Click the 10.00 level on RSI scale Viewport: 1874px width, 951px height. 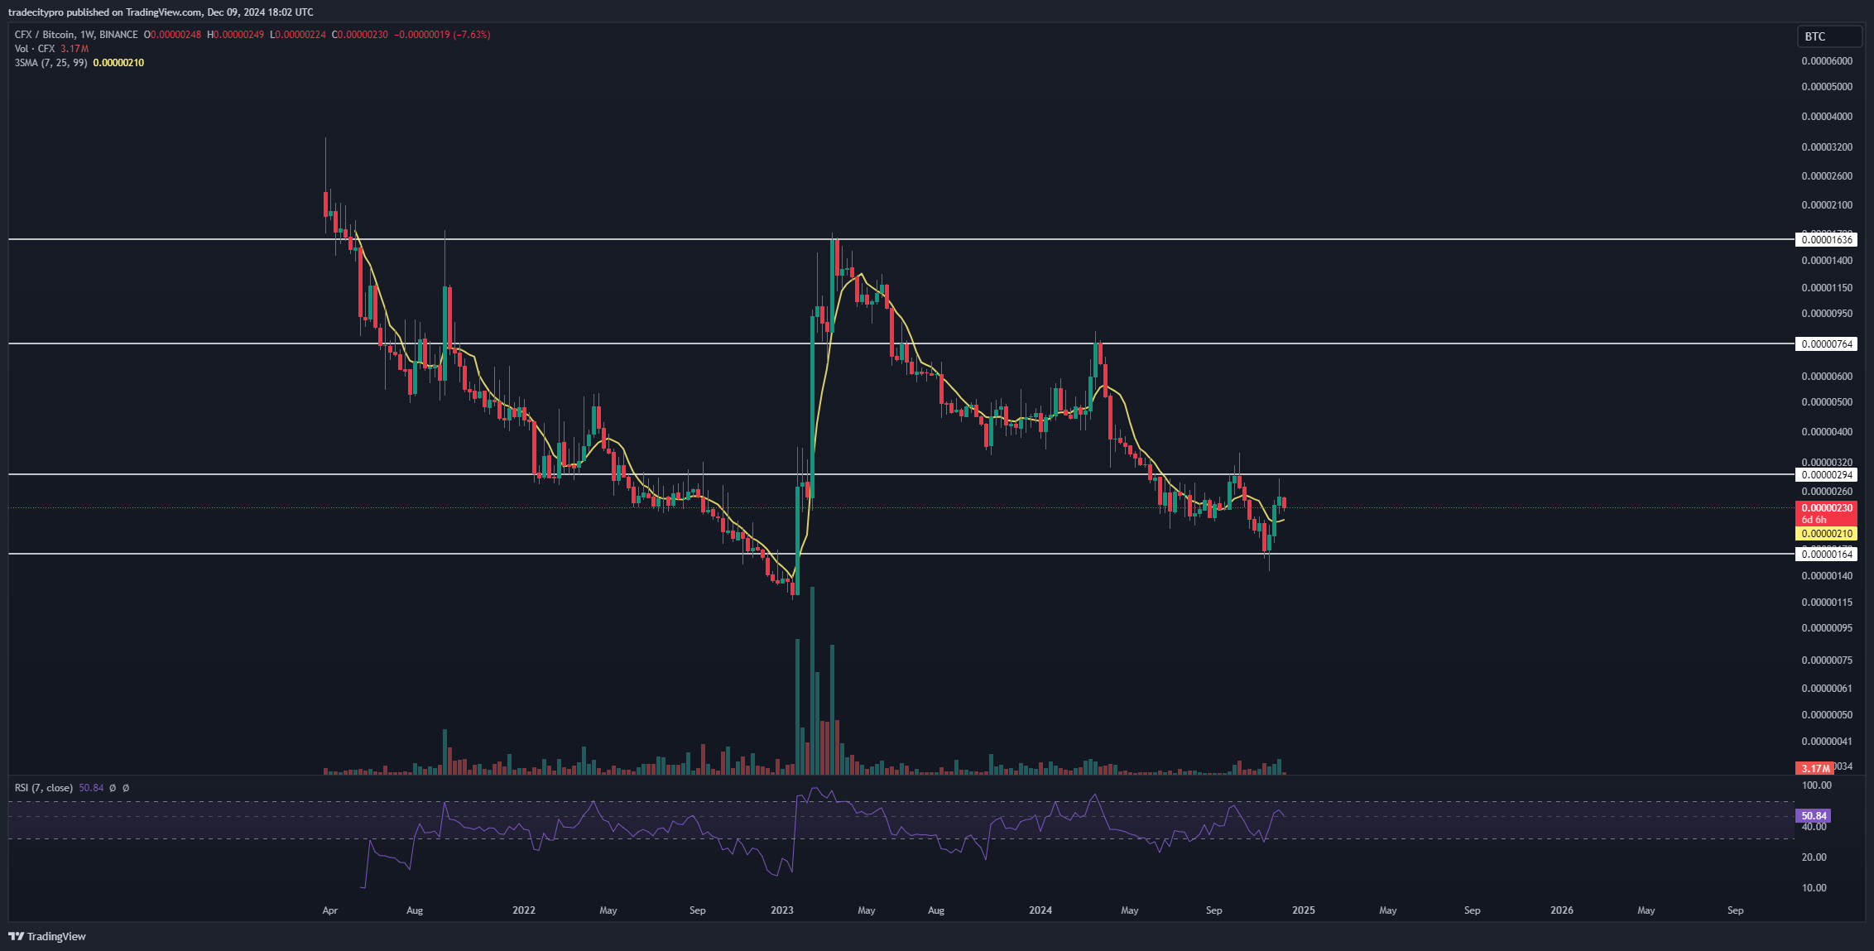[1814, 888]
